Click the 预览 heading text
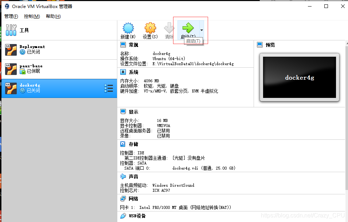 (270, 45)
